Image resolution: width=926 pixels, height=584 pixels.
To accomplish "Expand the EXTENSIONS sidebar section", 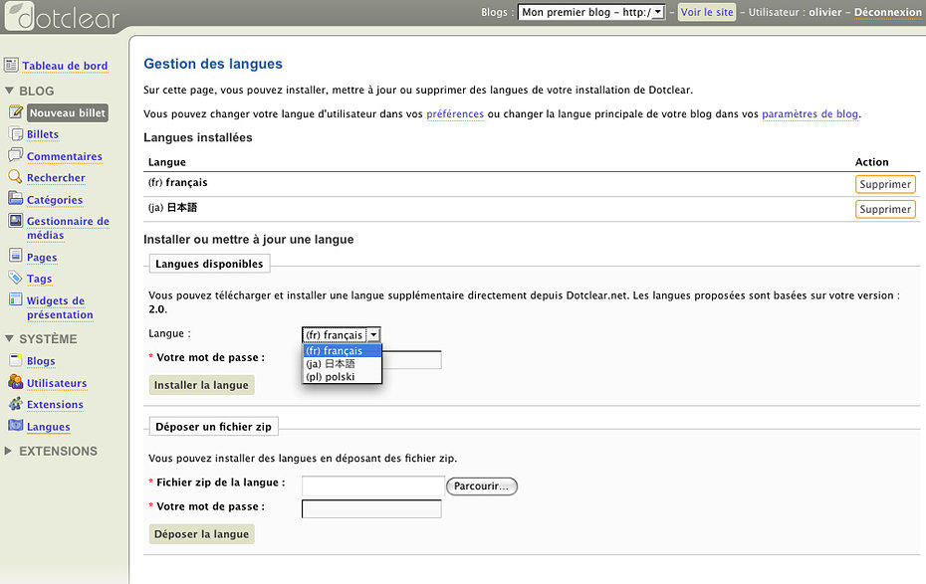I will pos(10,452).
